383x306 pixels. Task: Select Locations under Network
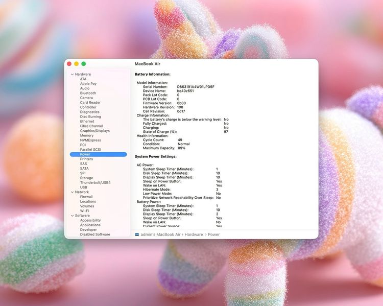coord(88,201)
